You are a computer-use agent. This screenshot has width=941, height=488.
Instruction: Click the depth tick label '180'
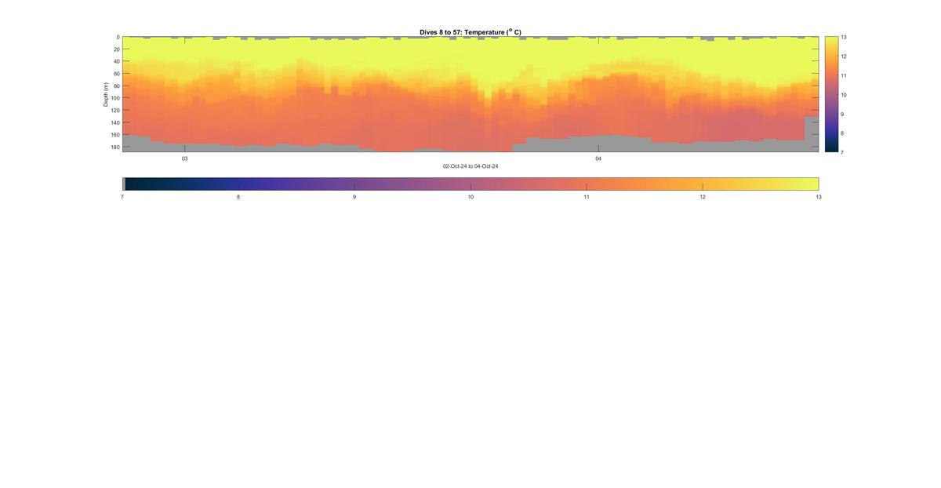pos(114,147)
